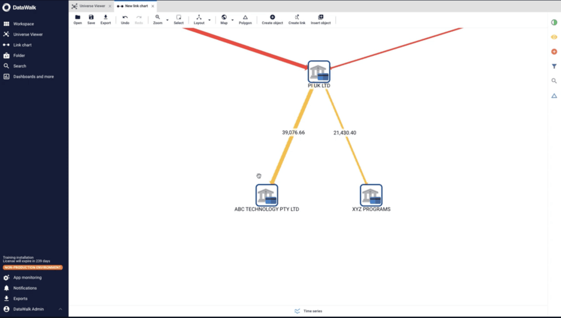Open the Zoom dropdown arrow
The height and width of the screenshot is (318, 561).
pyautogui.click(x=167, y=20)
